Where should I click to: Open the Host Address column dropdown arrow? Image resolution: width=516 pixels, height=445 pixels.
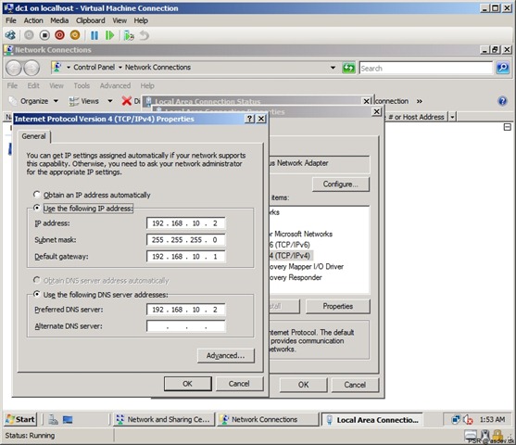[452, 117]
